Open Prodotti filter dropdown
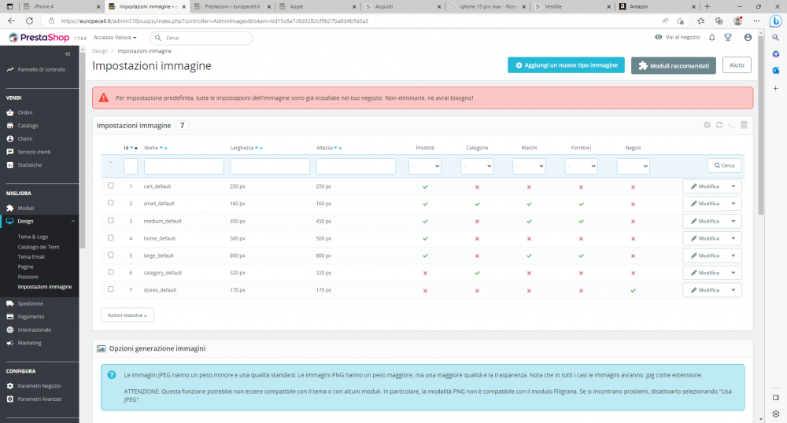787x423 pixels. (425, 166)
